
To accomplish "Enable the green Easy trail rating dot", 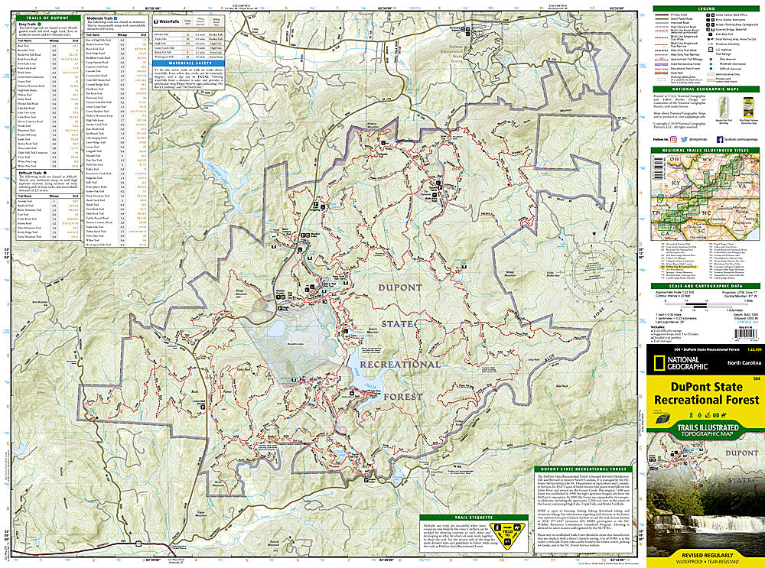I will (710, 59).
